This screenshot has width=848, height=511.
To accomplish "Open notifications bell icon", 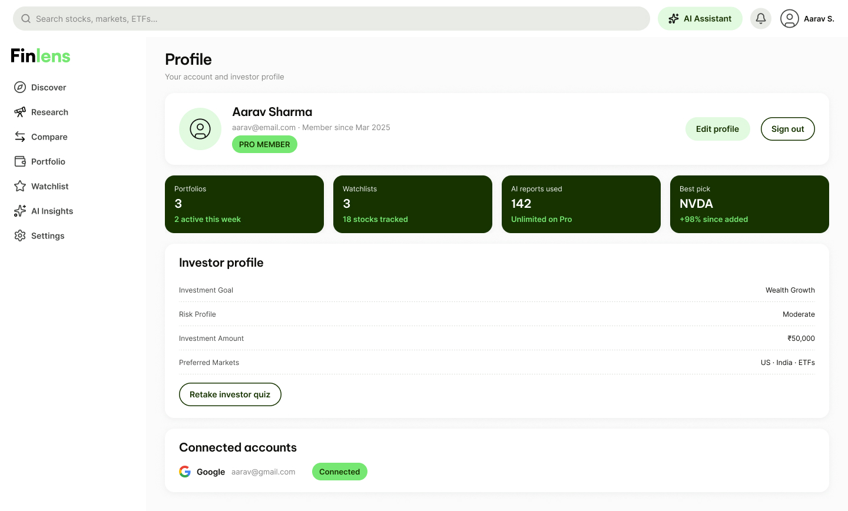I will point(761,19).
